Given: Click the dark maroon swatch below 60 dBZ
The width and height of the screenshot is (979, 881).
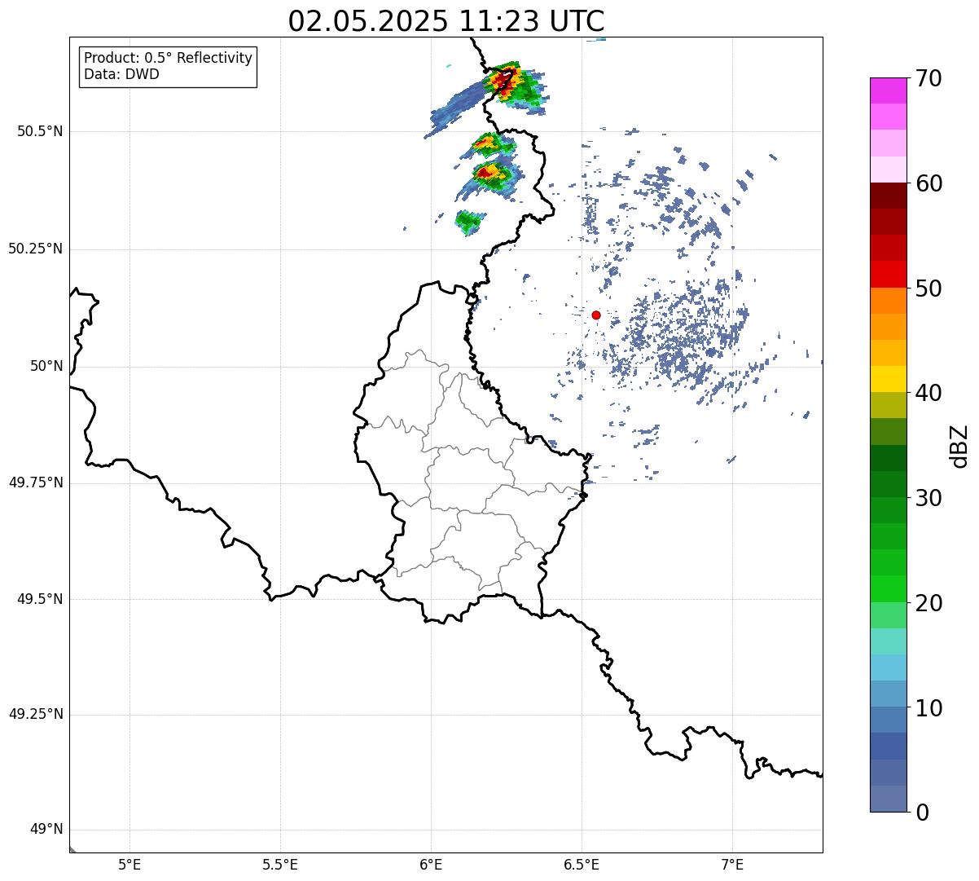Looking at the screenshot, I should [x=889, y=196].
